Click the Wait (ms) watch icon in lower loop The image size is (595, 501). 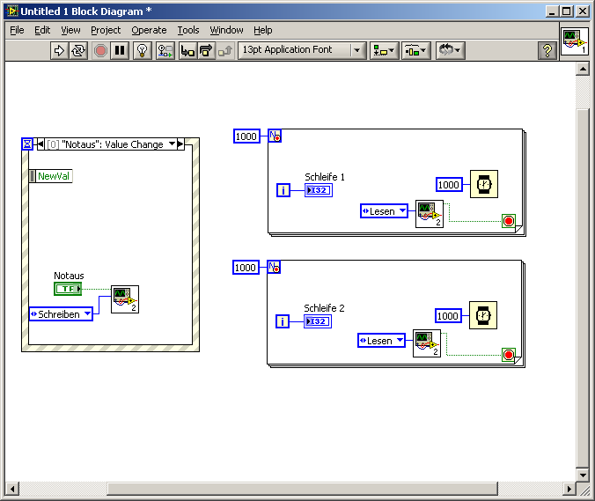(x=483, y=315)
